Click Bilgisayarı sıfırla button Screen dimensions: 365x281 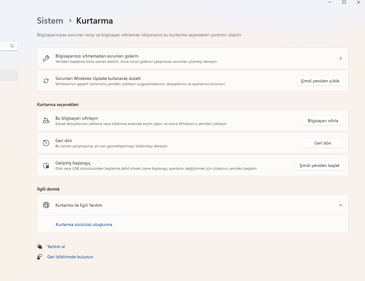pyautogui.click(x=323, y=121)
